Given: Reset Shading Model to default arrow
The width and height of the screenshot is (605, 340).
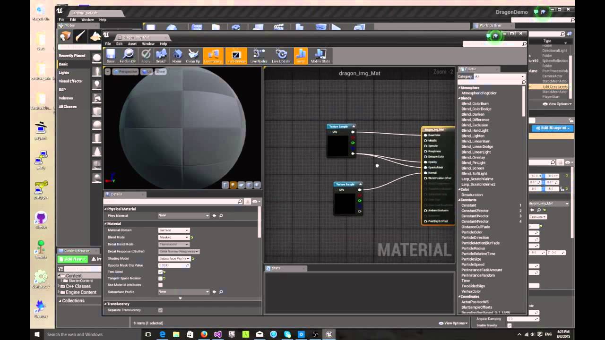Looking at the screenshot, I should click(x=193, y=258).
